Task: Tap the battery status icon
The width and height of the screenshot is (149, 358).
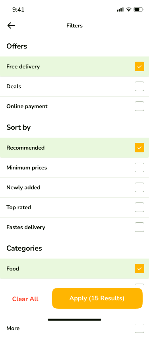Action: (138, 10)
